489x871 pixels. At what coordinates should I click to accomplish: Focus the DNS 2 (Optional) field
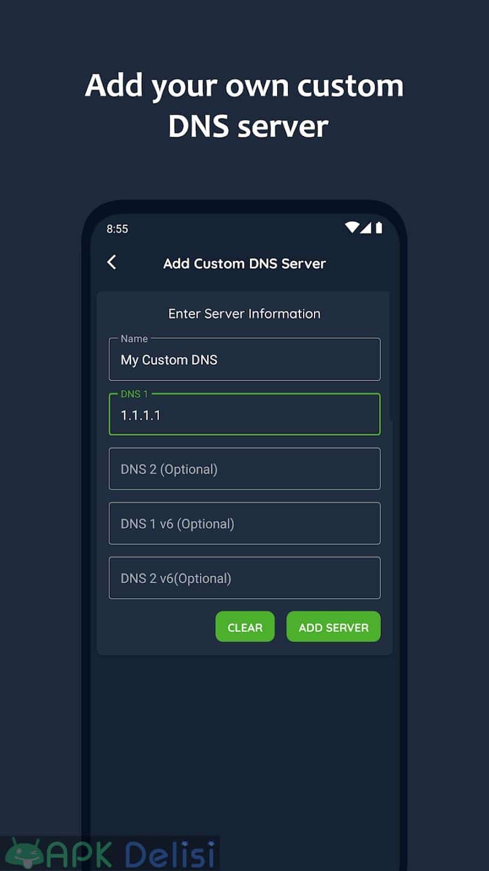[x=245, y=469]
